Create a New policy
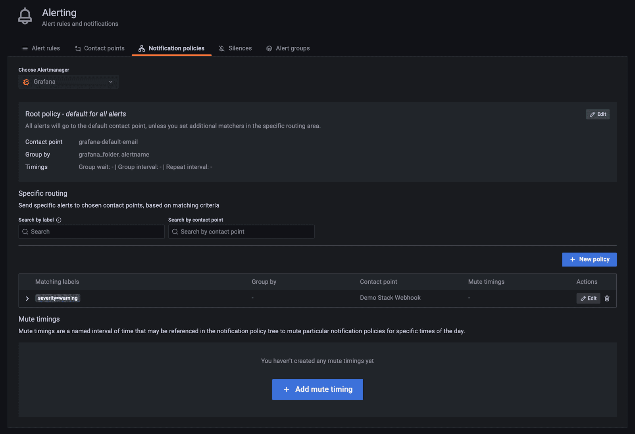The width and height of the screenshot is (635, 434). (x=589, y=260)
